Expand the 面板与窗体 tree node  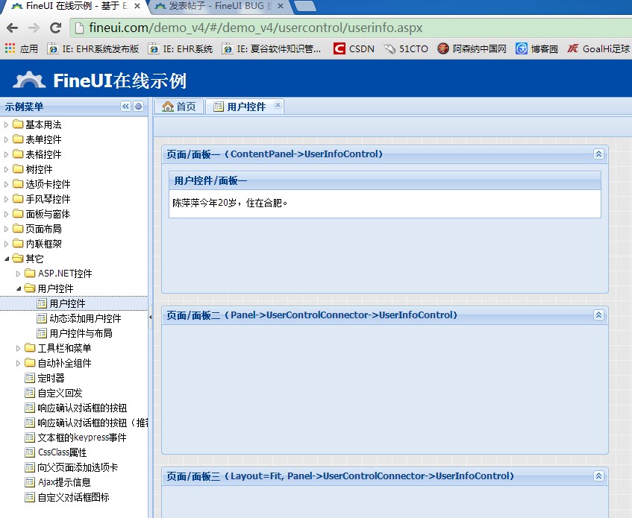(x=6, y=214)
